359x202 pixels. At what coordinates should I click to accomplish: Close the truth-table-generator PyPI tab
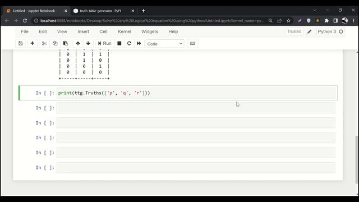tap(132, 11)
